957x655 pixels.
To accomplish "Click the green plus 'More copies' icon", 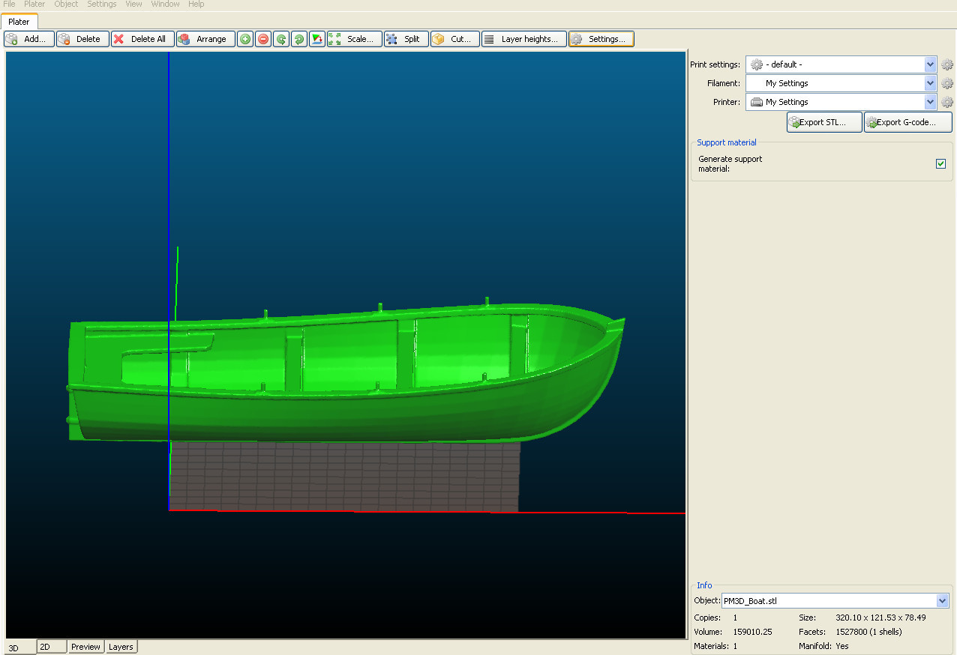I will point(245,39).
